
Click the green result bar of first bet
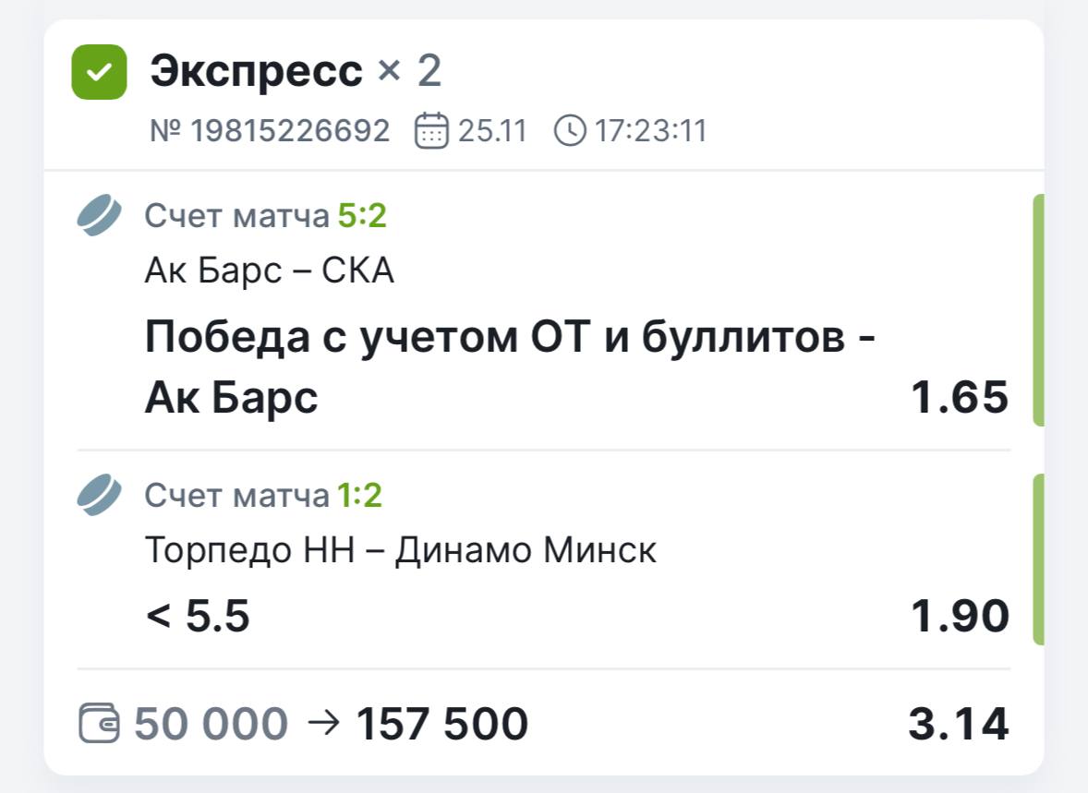1037,310
